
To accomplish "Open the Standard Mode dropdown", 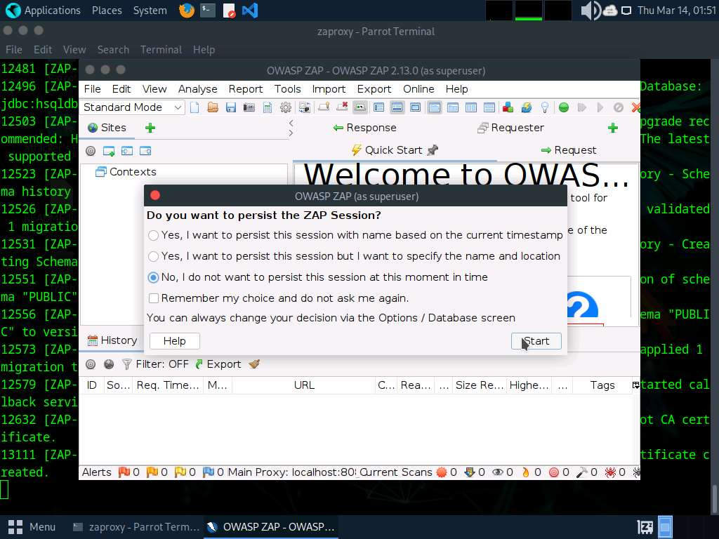I will tap(132, 107).
